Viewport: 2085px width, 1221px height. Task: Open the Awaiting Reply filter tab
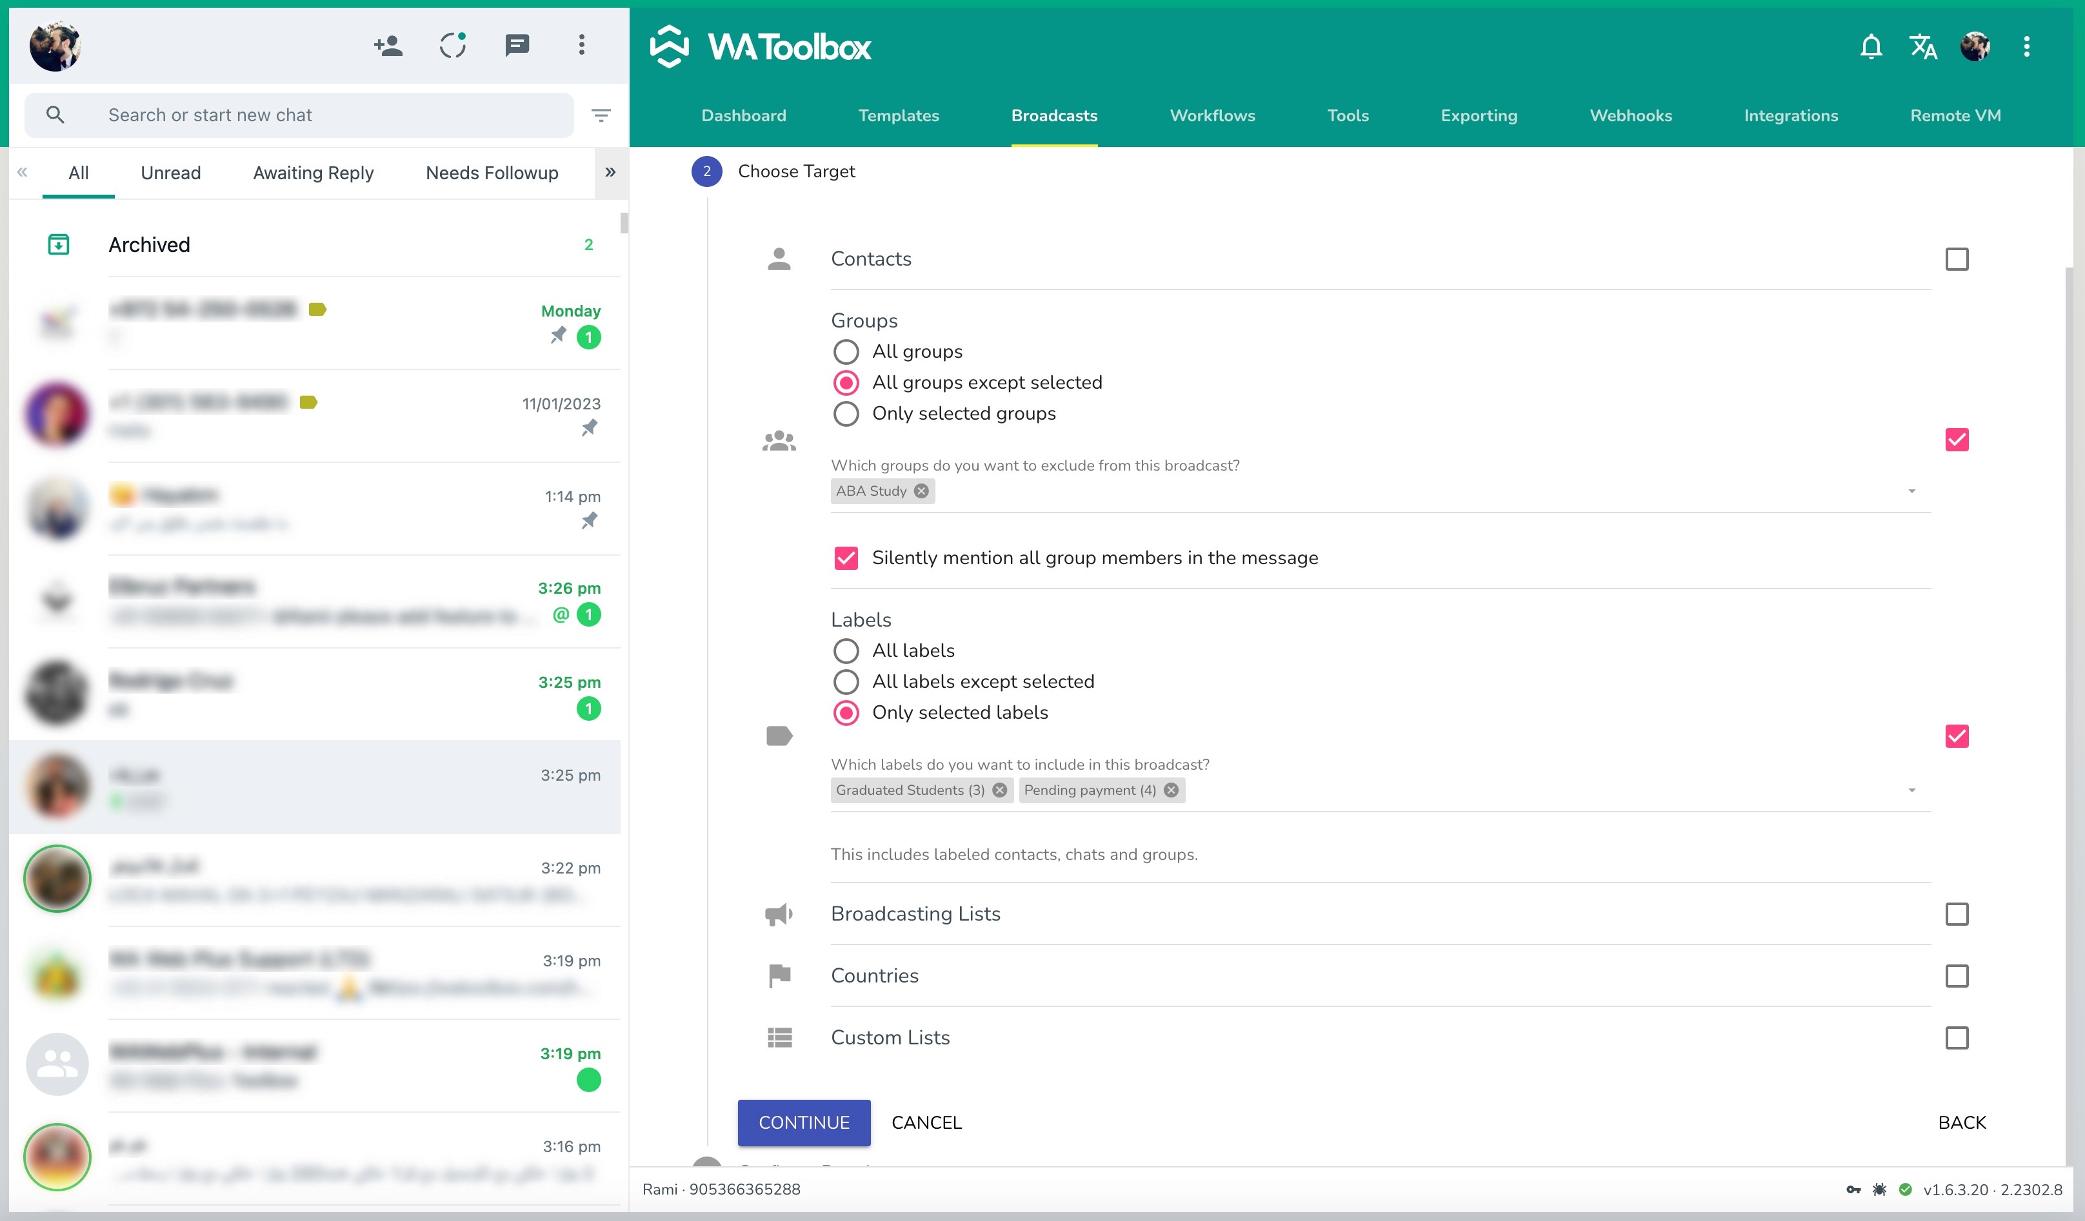tap(313, 173)
